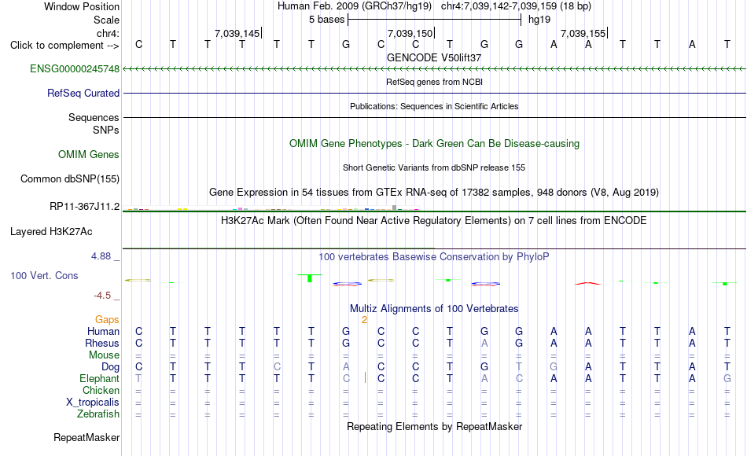Click 'Publications: Sequences in Scientific Articles' title
Viewport: 747px width, 456px height.
click(x=434, y=106)
